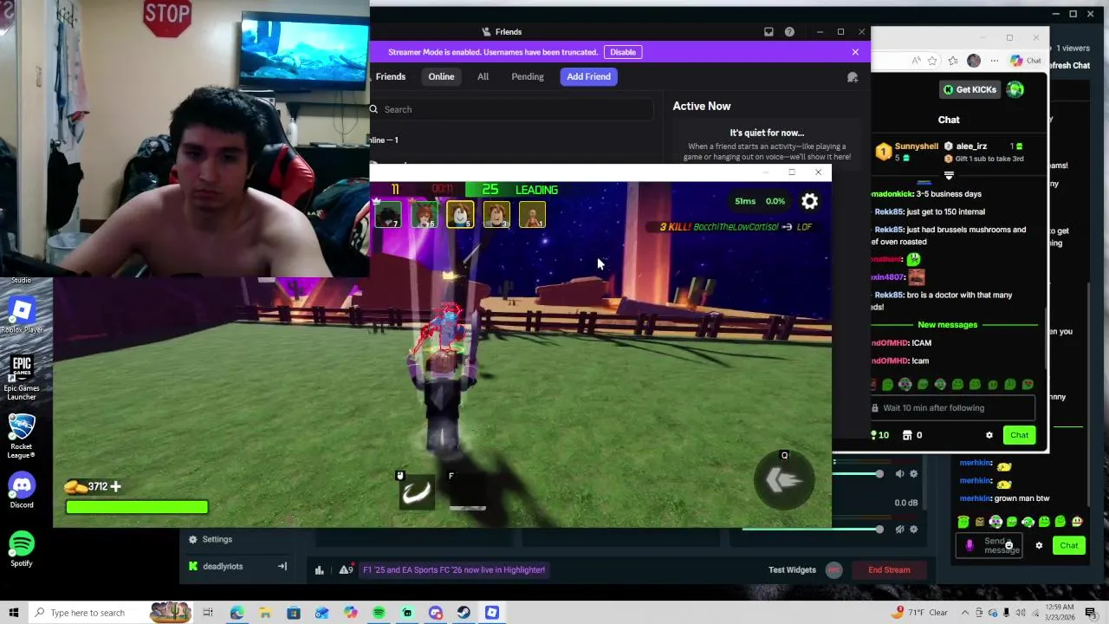Screen dimensions: 1109x624
Task: Click the New messages divider in chat
Action: [x=947, y=324]
